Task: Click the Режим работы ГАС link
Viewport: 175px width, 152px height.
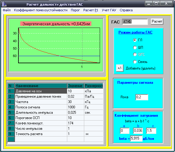Action: (135, 32)
